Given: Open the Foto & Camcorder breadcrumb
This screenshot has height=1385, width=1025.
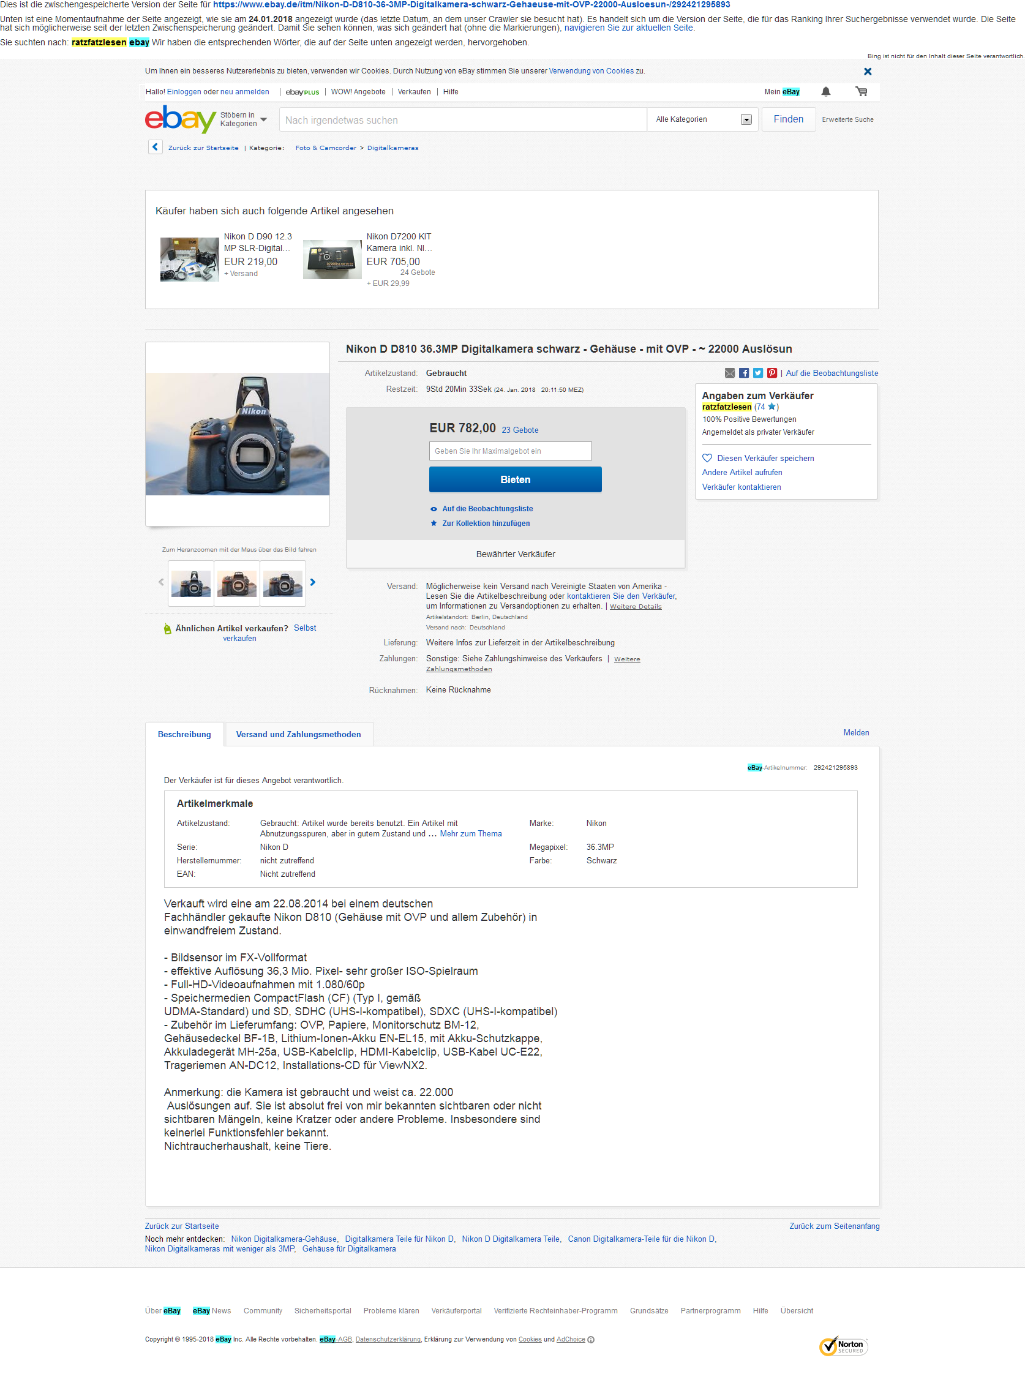Looking at the screenshot, I should (x=326, y=148).
